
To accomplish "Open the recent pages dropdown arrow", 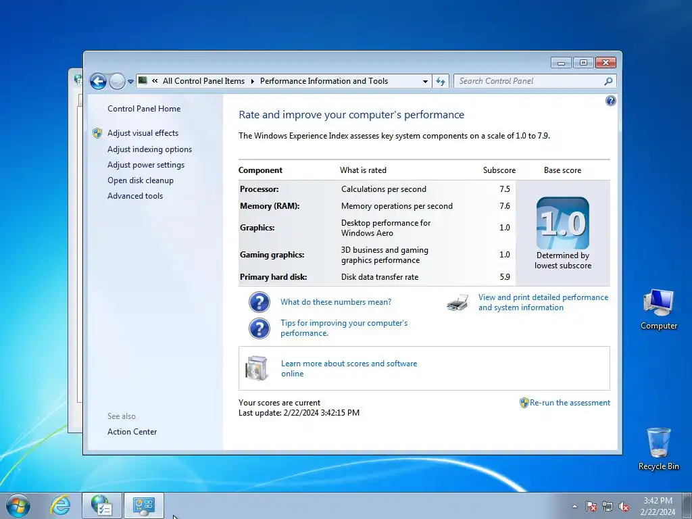I will (130, 82).
